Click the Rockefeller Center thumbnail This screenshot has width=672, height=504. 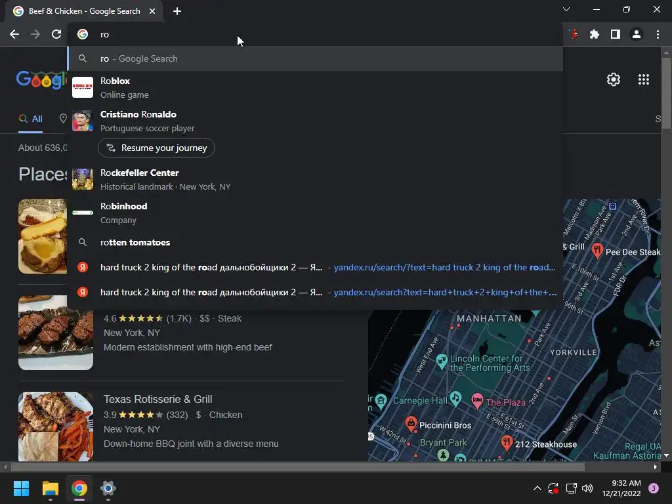coord(83,179)
